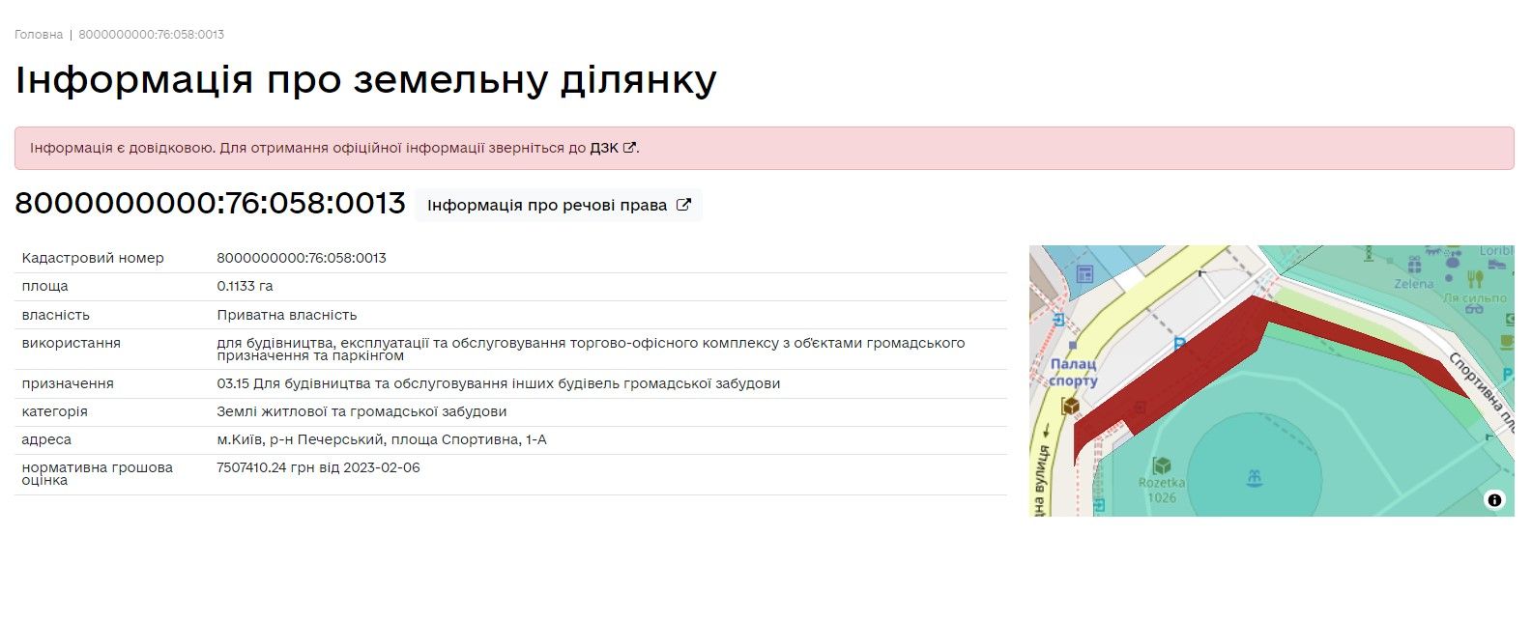The image size is (1532, 620).
Task: Click cadastral number value in table
Action: click(x=302, y=258)
